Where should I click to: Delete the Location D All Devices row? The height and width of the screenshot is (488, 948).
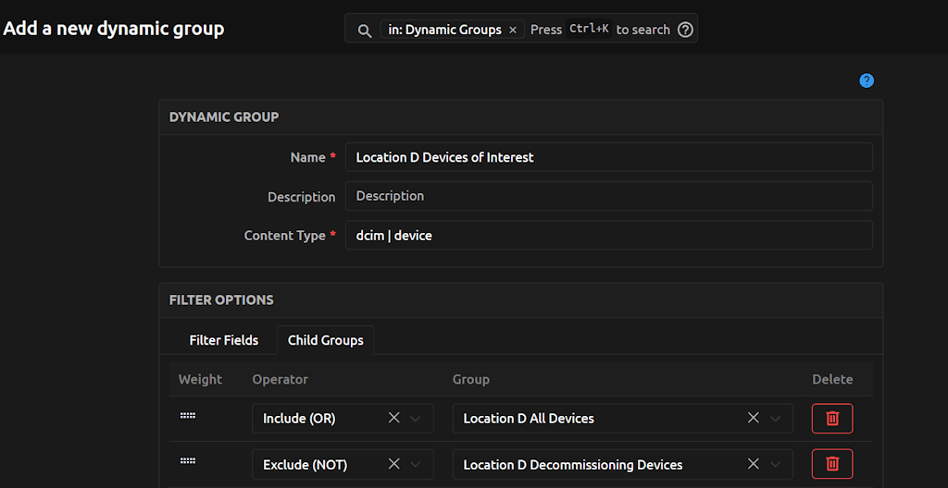coord(831,419)
